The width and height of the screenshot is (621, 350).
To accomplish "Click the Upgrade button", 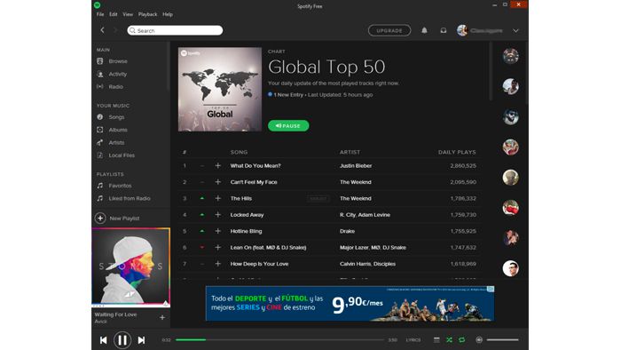I will coord(389,30).
